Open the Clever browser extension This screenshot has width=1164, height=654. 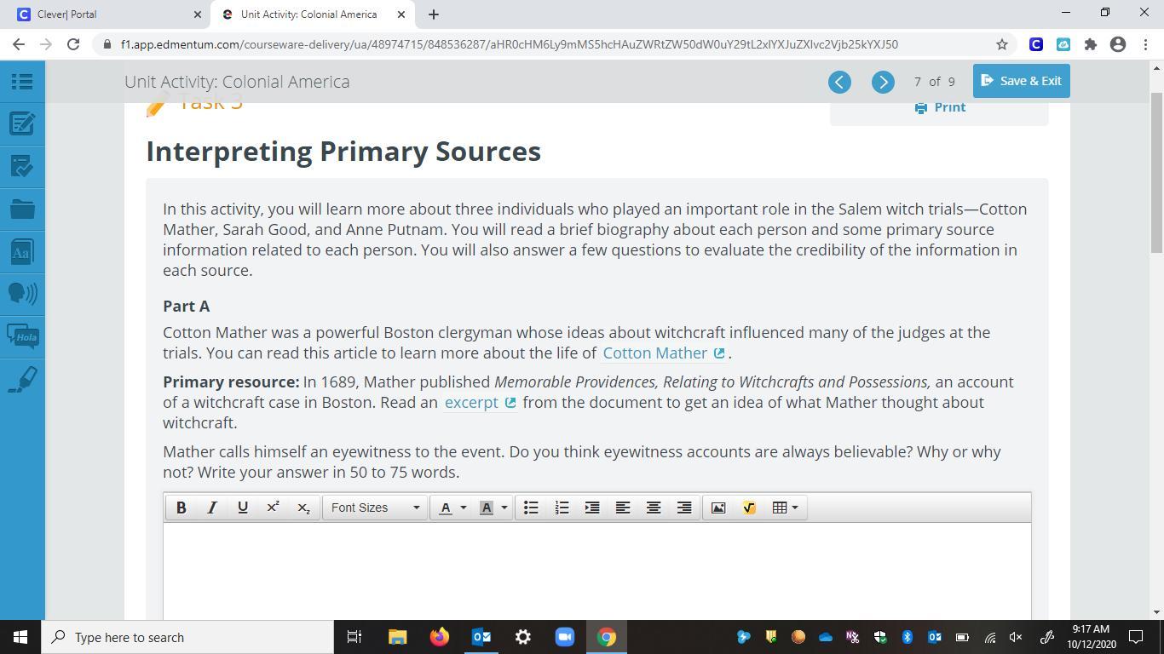click(1036, 44)
